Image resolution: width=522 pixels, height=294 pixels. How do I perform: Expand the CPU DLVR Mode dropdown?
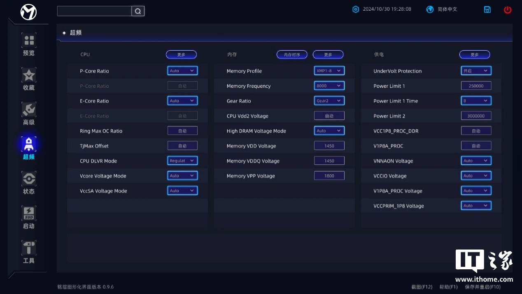tap(182, 161)
